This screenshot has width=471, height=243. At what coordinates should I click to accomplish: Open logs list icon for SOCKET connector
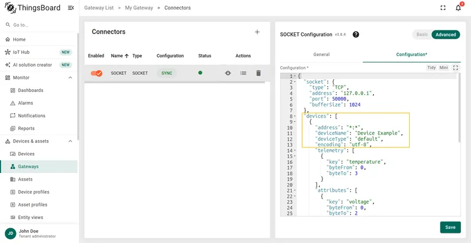click(243, 73)
